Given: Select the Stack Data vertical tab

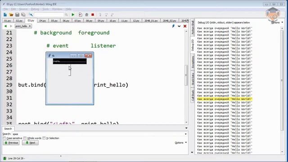Looking at the screenshot, I should click(x=193, y=79).
